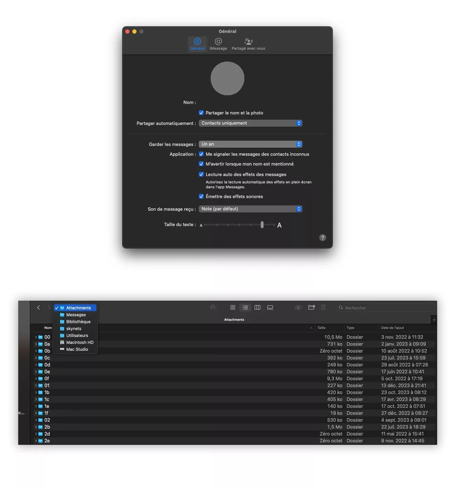Click the new folder toolbar icon

[311, 308]
